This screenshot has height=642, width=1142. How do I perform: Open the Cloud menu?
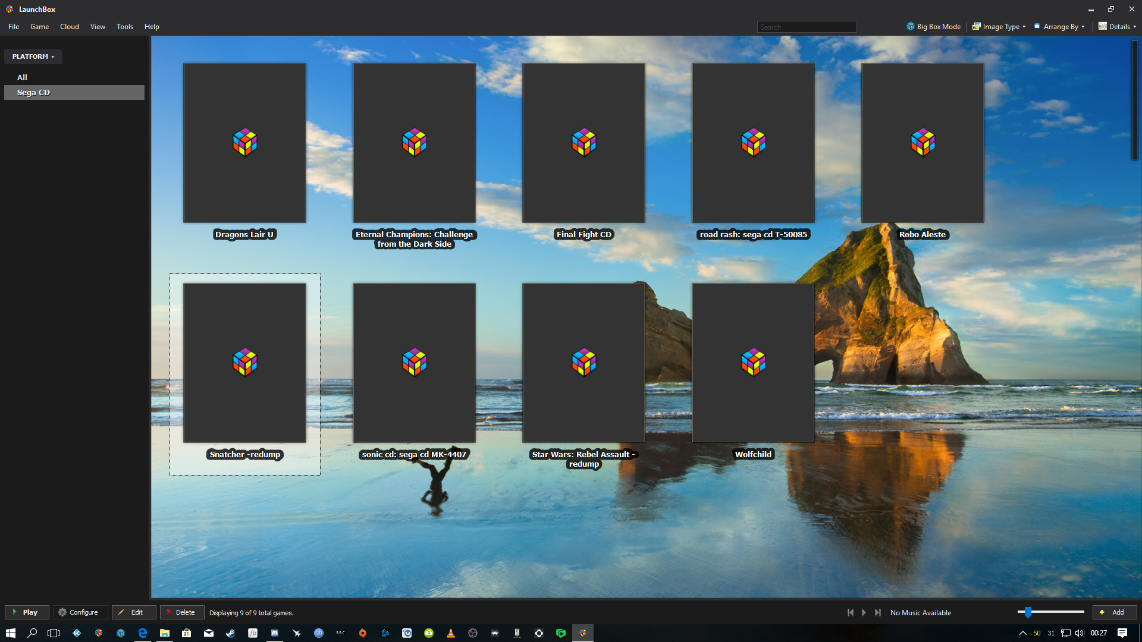(x=70, y=27)
